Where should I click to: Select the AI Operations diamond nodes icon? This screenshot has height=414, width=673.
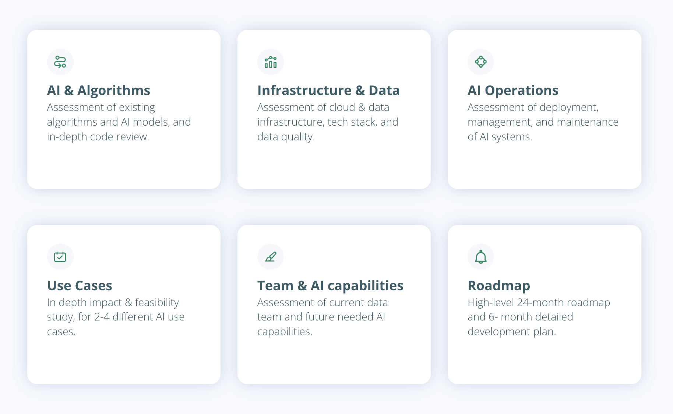click(x=480, y=62)
